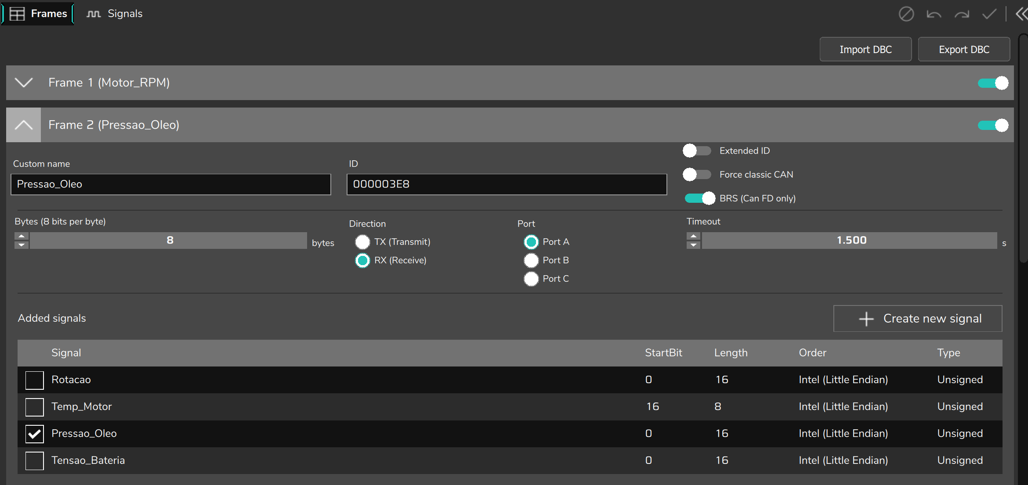1028x485 pixels.
Task: Expand Frame 1 (Motor_RPM) chevron
Action: pyautogui.click(x=24, y=83)
